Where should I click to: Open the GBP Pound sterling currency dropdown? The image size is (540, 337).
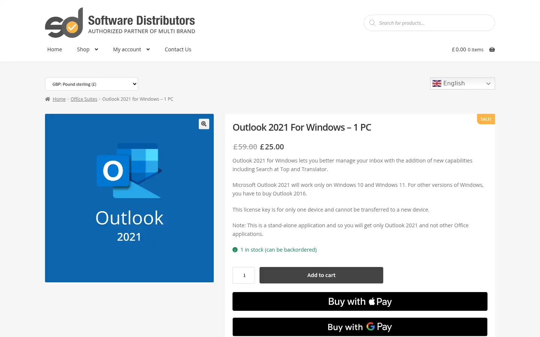click(x=91, y=84)
